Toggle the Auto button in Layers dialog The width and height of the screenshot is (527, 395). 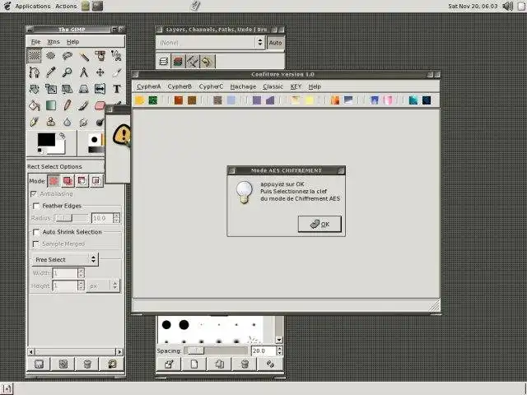coord(275,43)
